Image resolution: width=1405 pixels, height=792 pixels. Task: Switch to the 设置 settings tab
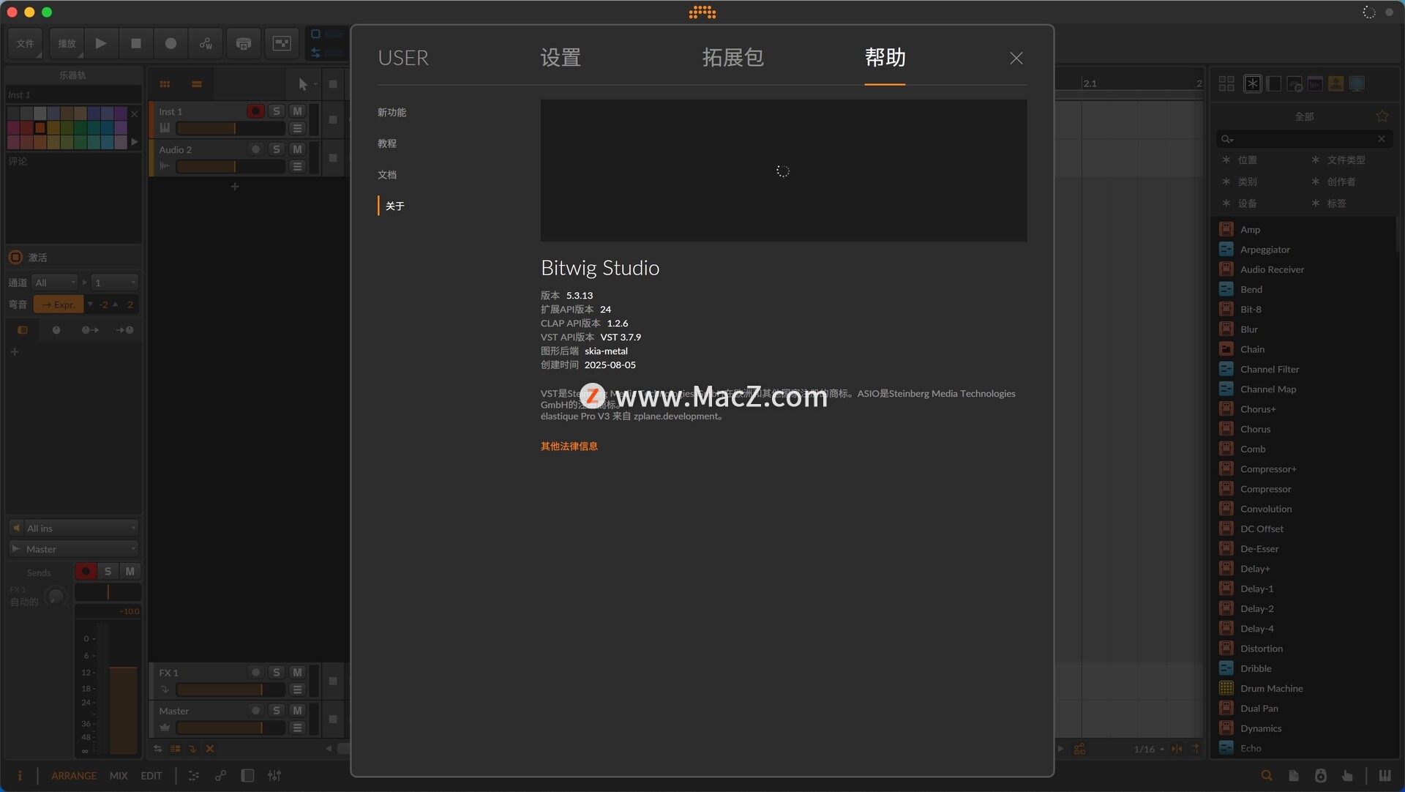pos(561,58)
